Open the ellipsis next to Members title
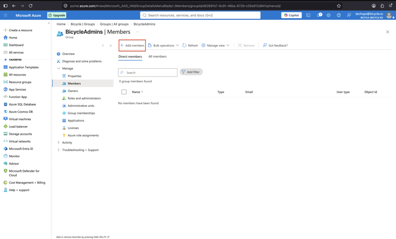The height and width of the screenshot is (239, 396). (138, 32)
